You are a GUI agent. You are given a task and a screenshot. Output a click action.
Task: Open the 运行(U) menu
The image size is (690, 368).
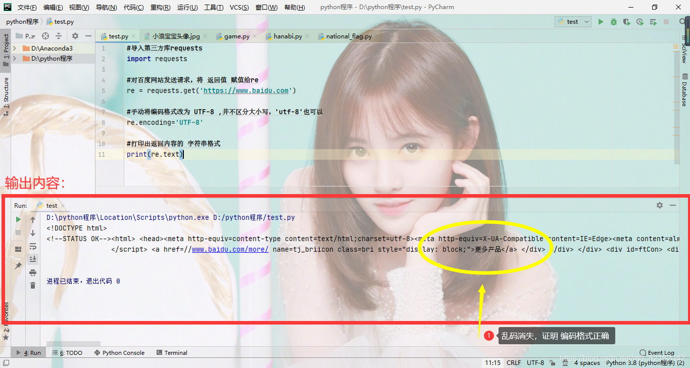pyautogui.click(x=187, y=8)
